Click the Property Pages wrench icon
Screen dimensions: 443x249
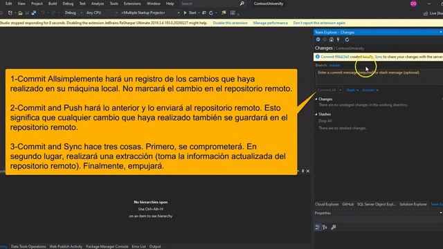coord(334,228)
